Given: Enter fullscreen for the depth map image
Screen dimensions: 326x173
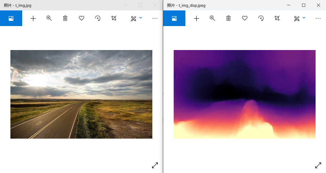Looking at the screenshot, I should [x=318, y=165].
